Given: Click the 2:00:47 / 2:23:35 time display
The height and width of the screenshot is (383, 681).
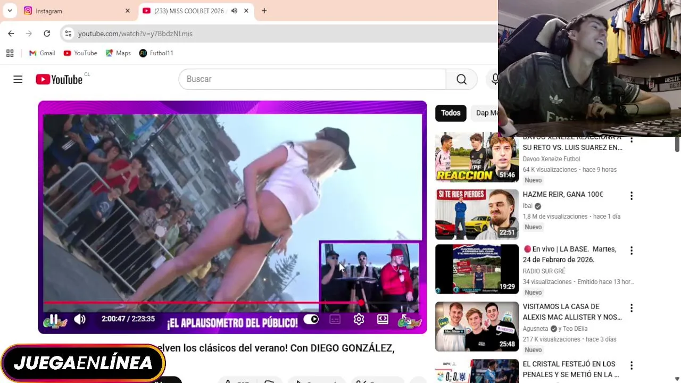Looking at the screenshot, I should click(128, 319).
